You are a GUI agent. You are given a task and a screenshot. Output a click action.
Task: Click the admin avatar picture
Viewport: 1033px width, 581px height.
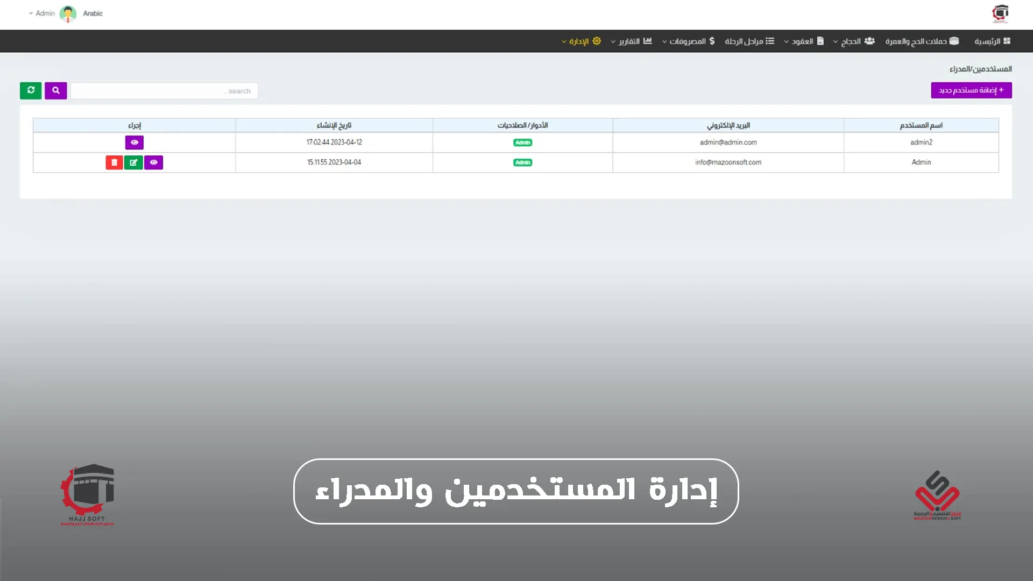pos(68,13)
